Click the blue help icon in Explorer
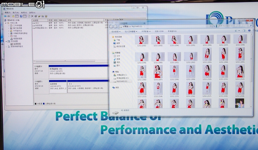Screen dimensions: 258x150 click(249, 31)
